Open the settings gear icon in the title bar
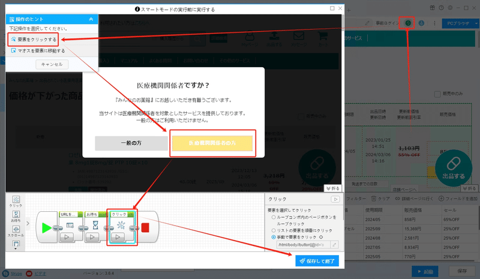480x279 pixels. pyautogui.click(x=450, y=8)
